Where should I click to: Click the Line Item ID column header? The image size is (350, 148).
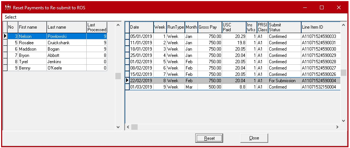point(321,27)
